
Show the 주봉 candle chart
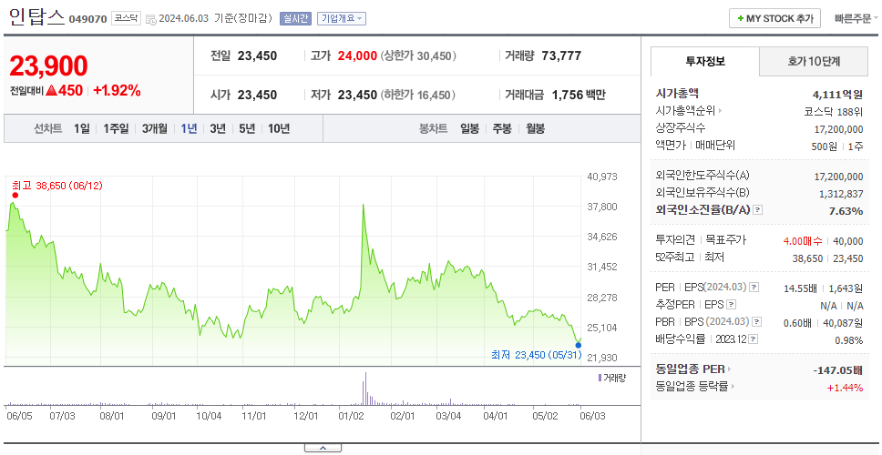pos(502,128)
